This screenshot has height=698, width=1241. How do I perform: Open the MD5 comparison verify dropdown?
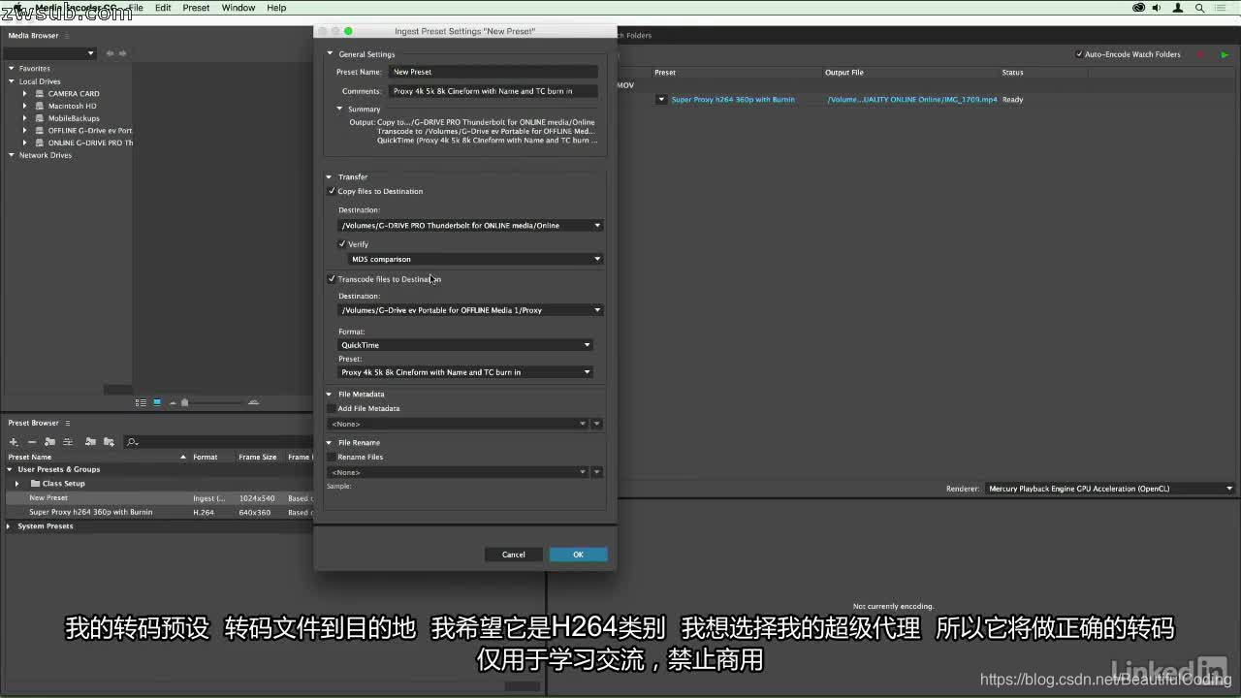(x=476, y=259)
